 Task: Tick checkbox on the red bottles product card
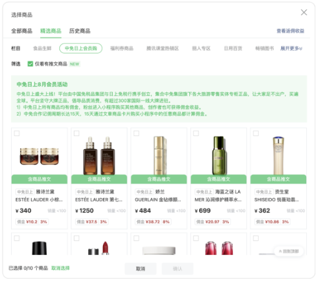coord(196,238)
